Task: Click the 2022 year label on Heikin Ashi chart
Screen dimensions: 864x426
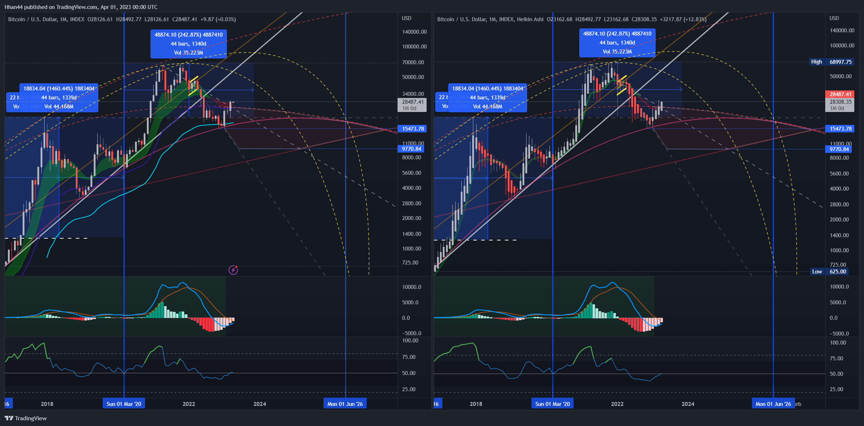Action: pyautogui.click(x=617, y=404)
